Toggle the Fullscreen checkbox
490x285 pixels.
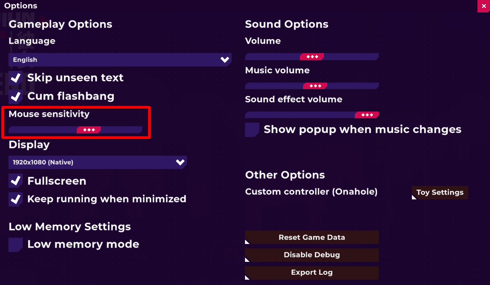point(16,181)
